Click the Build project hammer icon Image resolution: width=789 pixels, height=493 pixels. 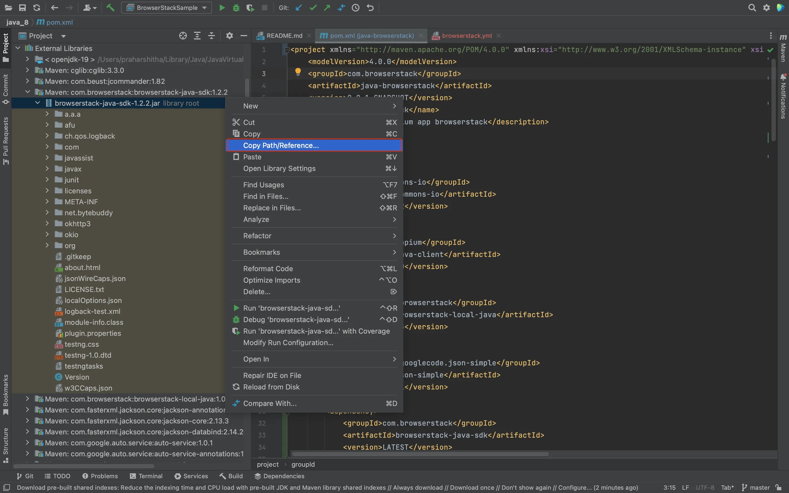pos(110,7)
